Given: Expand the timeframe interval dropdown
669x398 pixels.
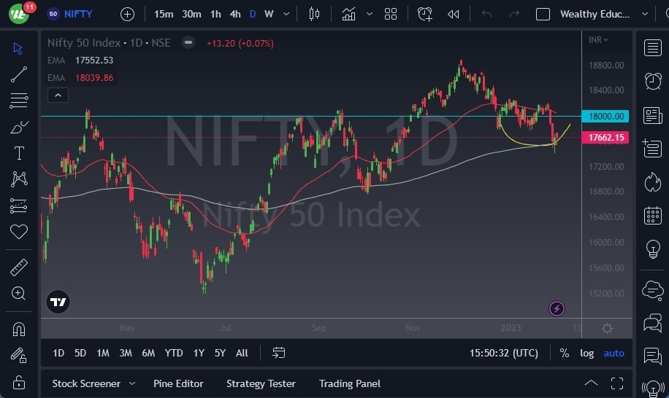Looking at the screenshot, I should pos(286,14).
